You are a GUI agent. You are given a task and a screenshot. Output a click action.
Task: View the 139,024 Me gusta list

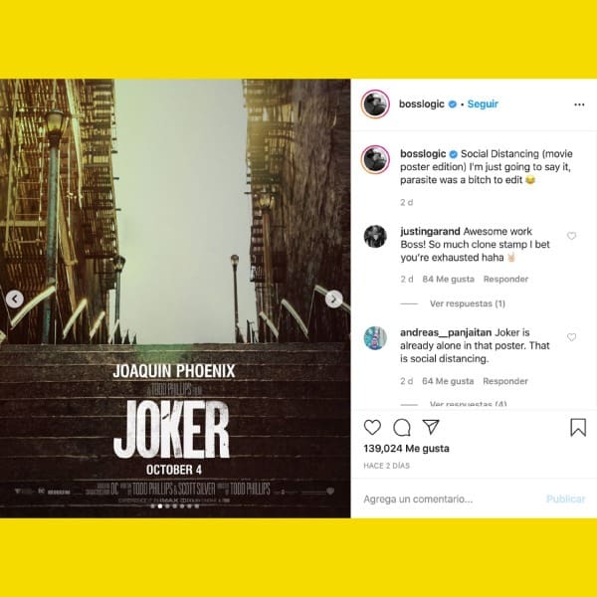(406, 449)
